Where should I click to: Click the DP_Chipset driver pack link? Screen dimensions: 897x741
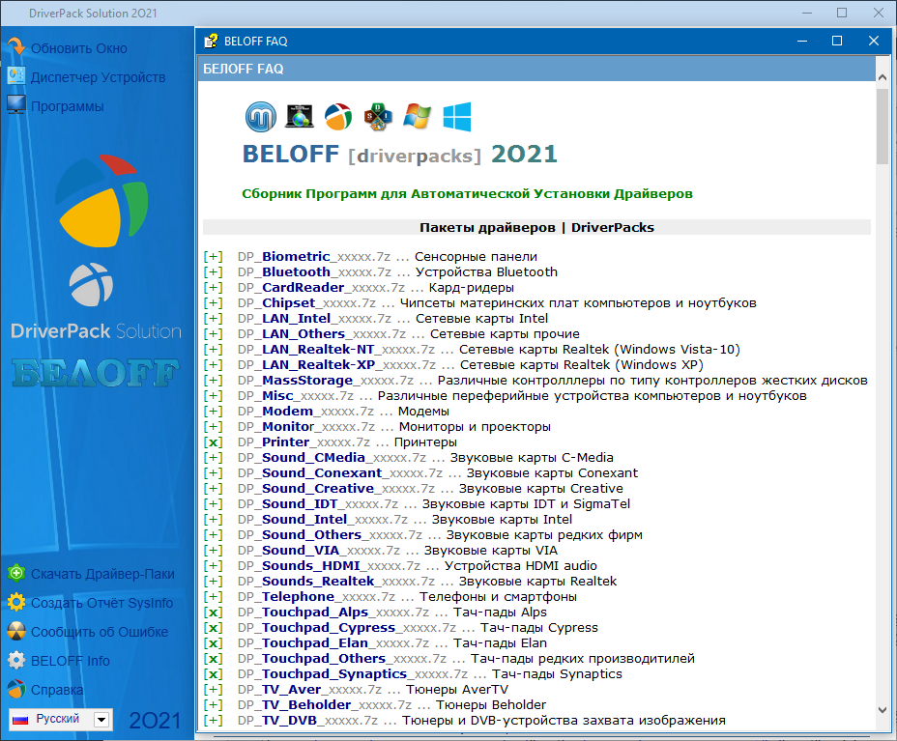288,303
